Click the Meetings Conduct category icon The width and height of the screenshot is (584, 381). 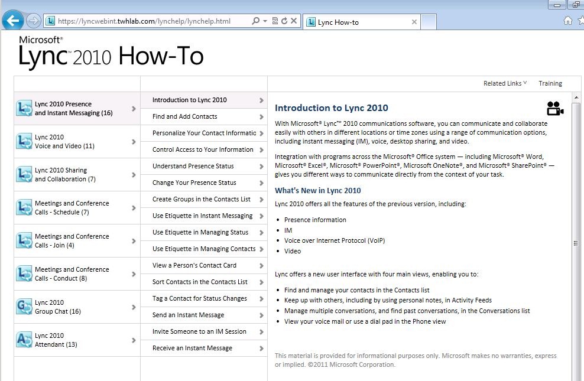[24, 274]
